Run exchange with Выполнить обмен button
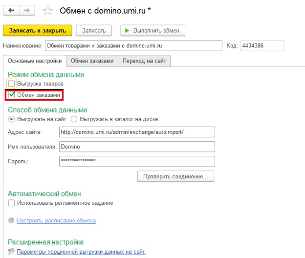The height and width of the screenshot is (258, 305). point(152,30)
